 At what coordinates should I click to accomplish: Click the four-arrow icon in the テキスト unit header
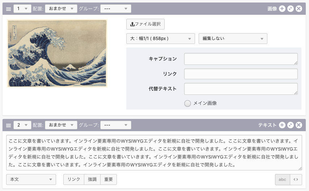(291, 125)
